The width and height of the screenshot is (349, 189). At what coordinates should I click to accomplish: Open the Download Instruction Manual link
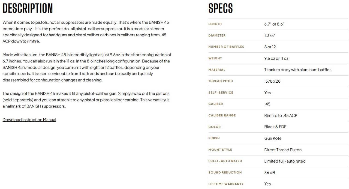pyautogui.click(x=29, y=120)
